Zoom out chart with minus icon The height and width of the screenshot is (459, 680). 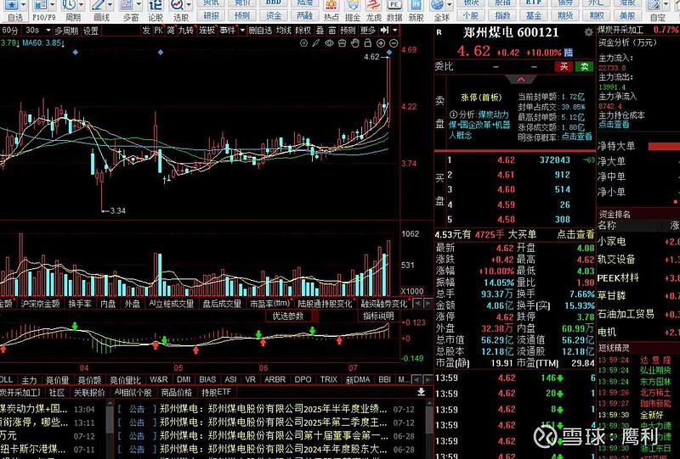(x=394, y=43)
